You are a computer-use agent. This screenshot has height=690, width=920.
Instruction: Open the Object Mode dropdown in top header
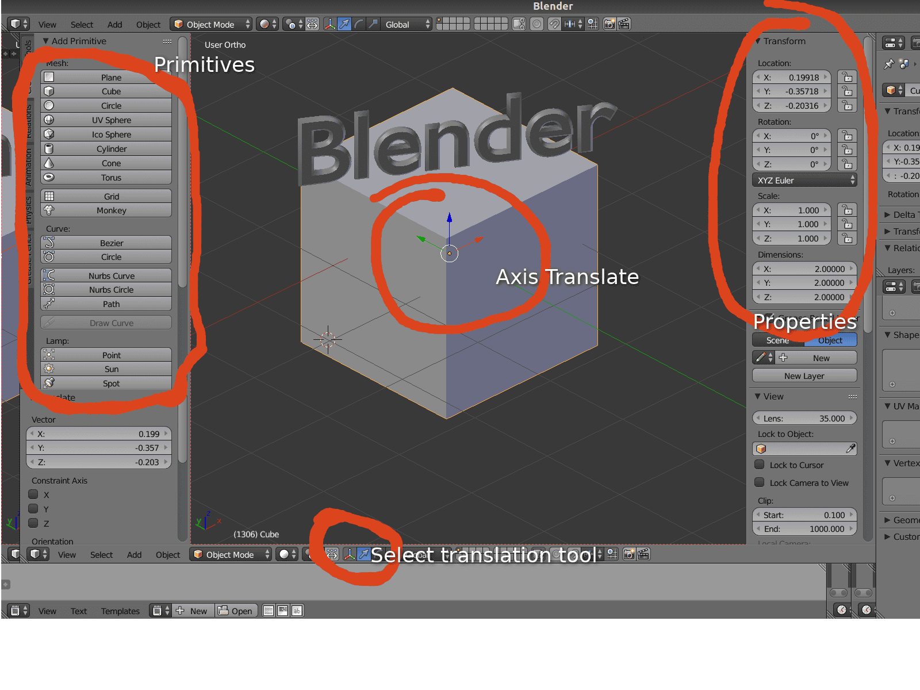click(211, 24)
